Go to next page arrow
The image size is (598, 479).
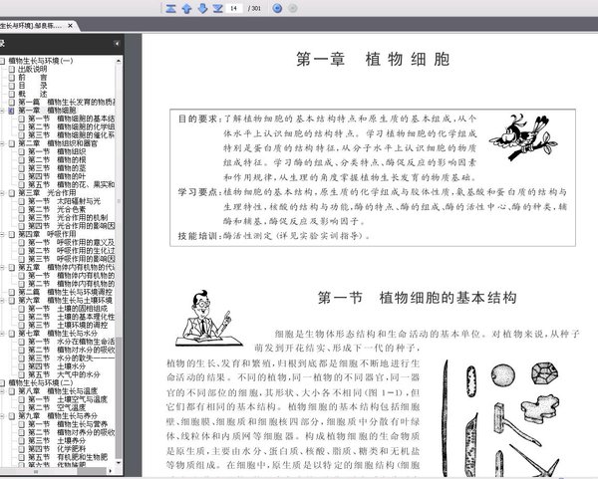click(x=202, y=8)
